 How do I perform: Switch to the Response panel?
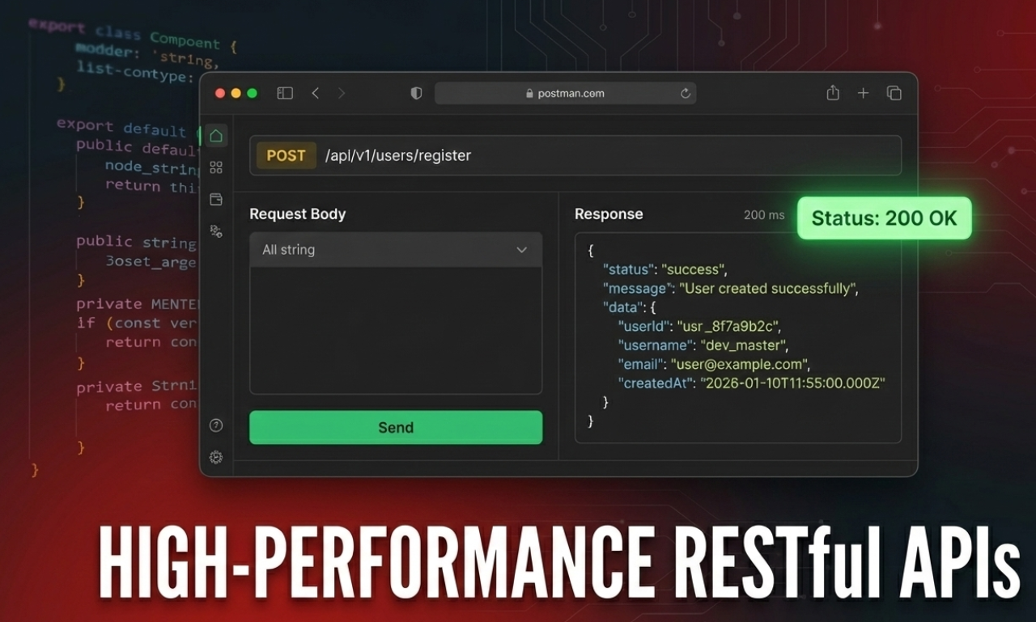coord(609,214)
